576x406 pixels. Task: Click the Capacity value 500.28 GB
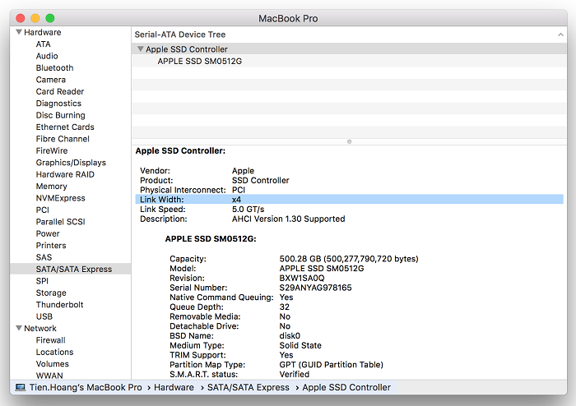click(349, 259)
